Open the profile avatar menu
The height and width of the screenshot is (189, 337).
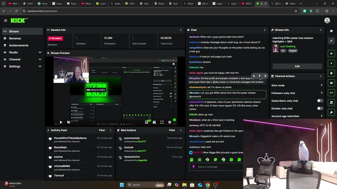click(x=327, y=20)
